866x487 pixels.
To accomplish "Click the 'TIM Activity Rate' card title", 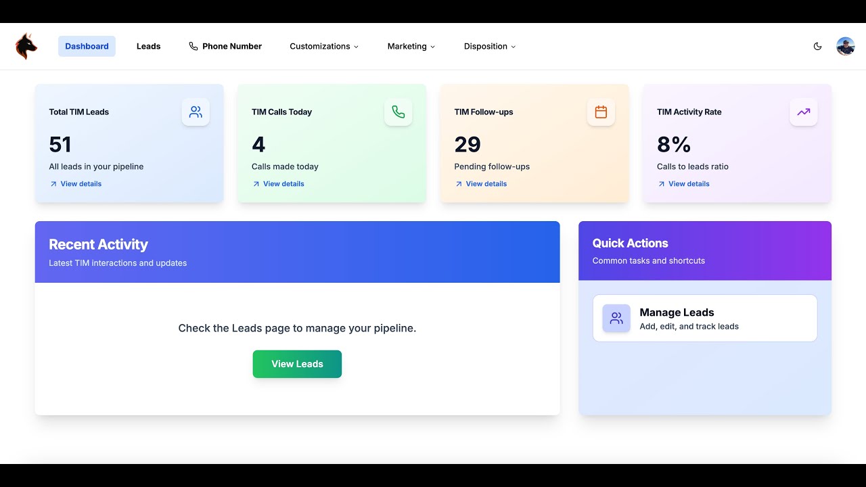I will pos(689,112).
